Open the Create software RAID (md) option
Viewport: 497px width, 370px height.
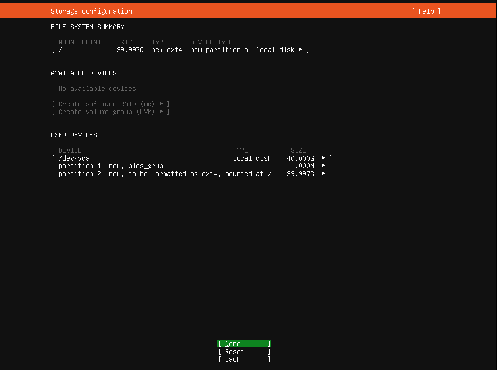[110, 104]
